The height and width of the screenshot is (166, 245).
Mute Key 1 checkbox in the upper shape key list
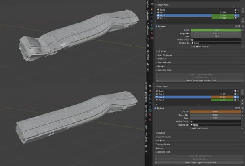[x=236, y=12]
